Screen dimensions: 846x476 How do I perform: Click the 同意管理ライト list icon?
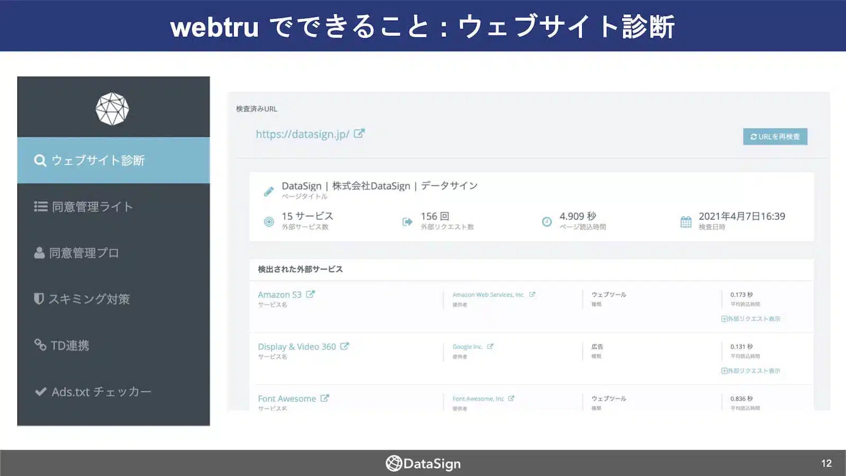pyautogui.click(x=40, y=207)
